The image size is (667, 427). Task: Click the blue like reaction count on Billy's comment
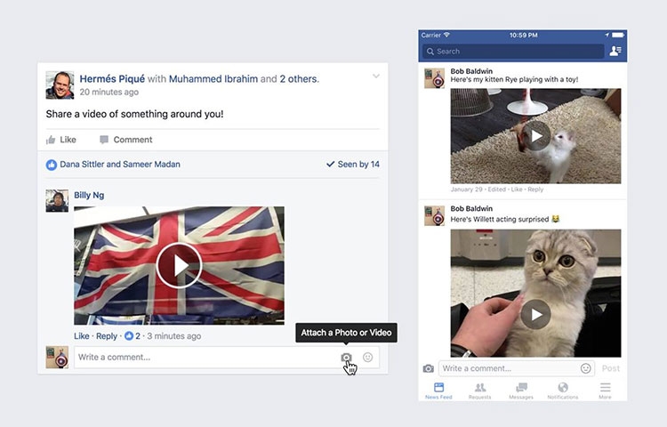[x=133, y=336]
